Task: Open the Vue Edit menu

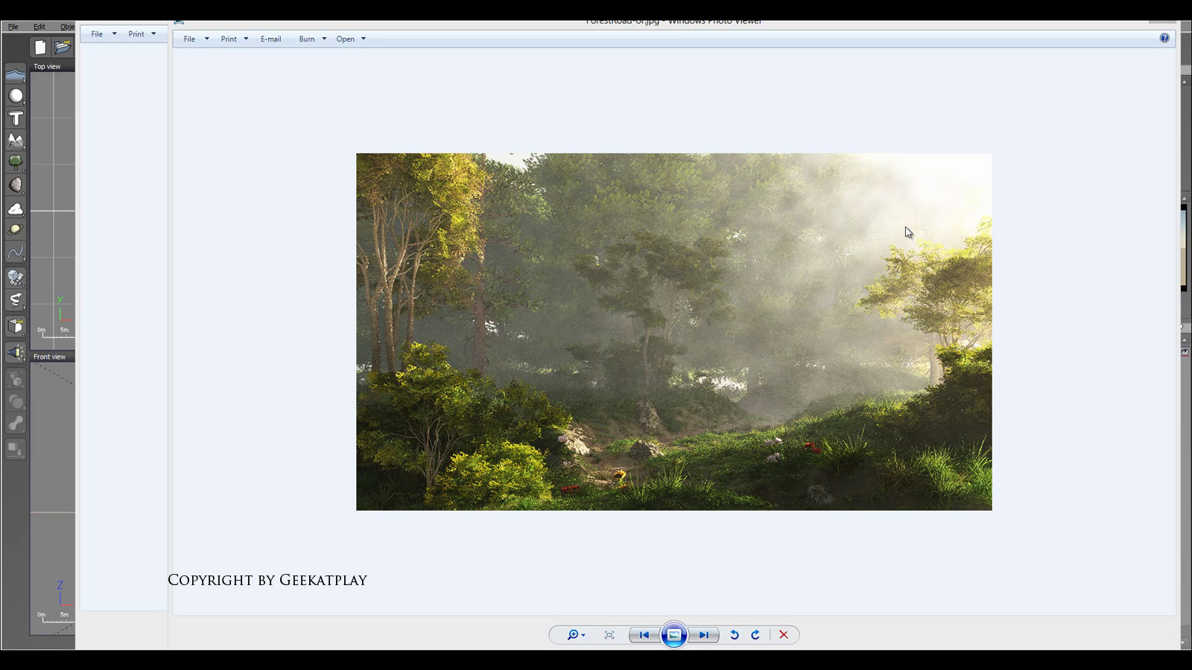Action: click(39, 27)
